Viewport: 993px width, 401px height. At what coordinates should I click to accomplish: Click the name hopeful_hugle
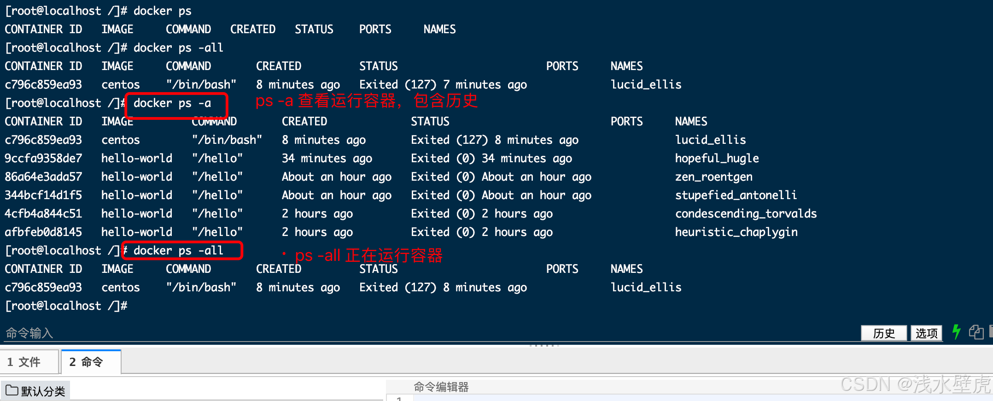[717, 158]
